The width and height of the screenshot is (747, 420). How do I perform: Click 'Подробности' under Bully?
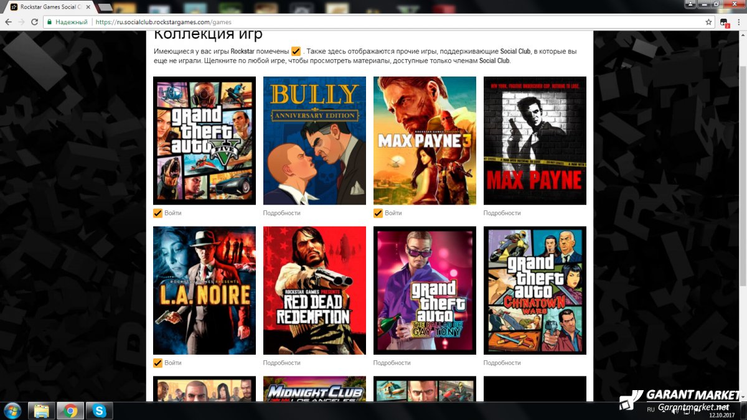click(x=282, y=213)
